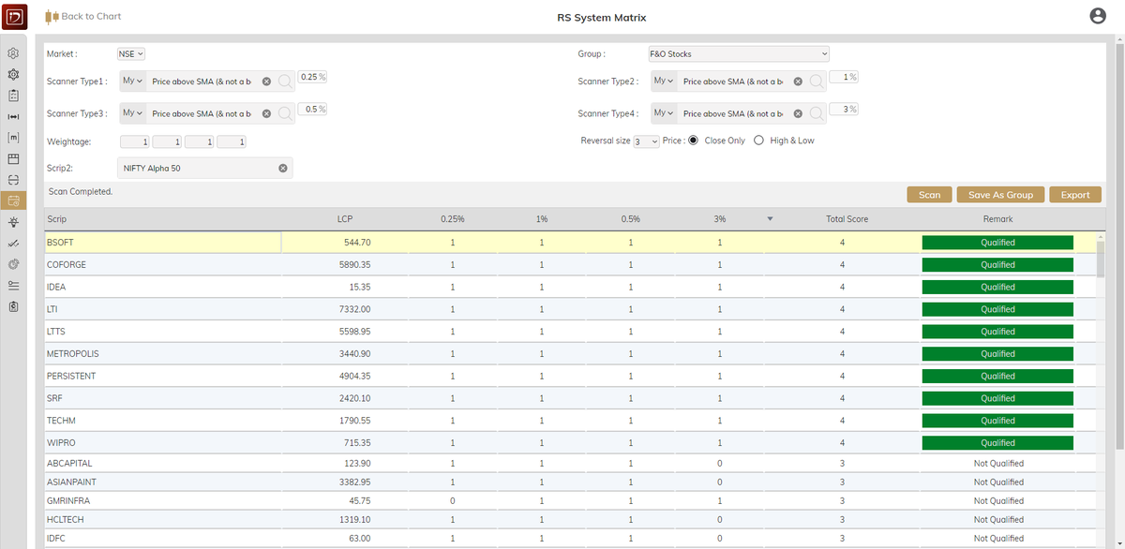Viewport: 1125px width, 549px height.
Task: Select the bracketed 'm' sidebar icon
Action: [x=14, y=138]
